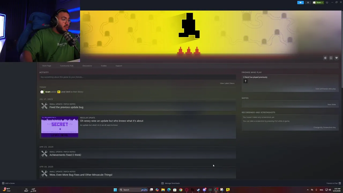Viewport: 343px width, 193px height.
Task: Open Discord from taskbar
Action: click(x=204, y=190)
